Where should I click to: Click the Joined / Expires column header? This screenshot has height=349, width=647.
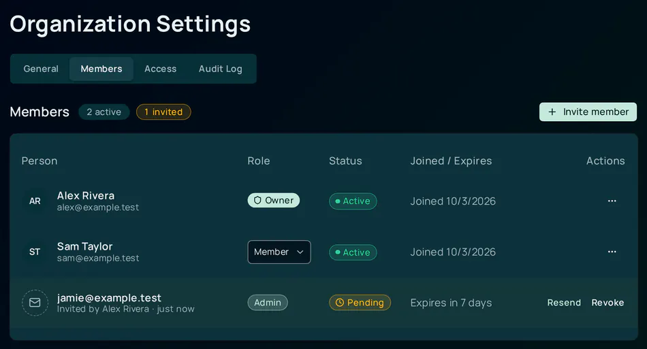click(451, 161)
